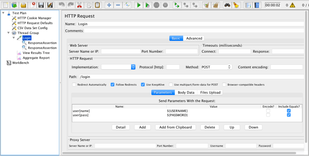The height and width of the screenshot is (156, 309).
Task: Paste from clipboard icon in toolbar
Action: pos(97,5)
